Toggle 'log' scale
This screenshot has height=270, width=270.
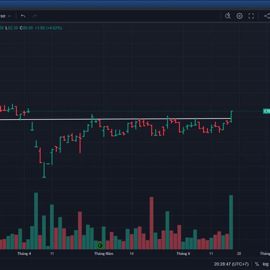265,264
